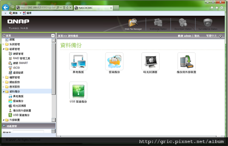Select the NASC8CB8C browser tab
Image resolution: width=228 pixels, height=146 pixels.
click(93, 8)
